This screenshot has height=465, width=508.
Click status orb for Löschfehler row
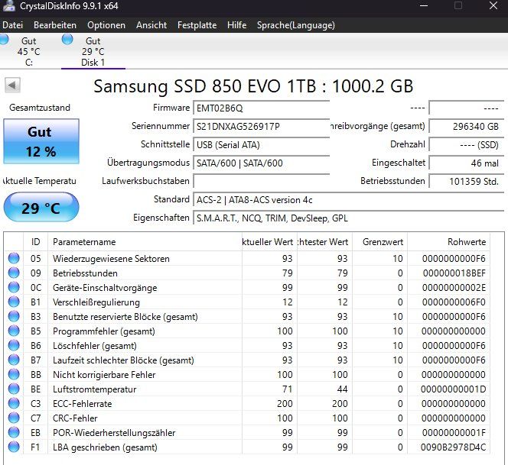(14, 345)
